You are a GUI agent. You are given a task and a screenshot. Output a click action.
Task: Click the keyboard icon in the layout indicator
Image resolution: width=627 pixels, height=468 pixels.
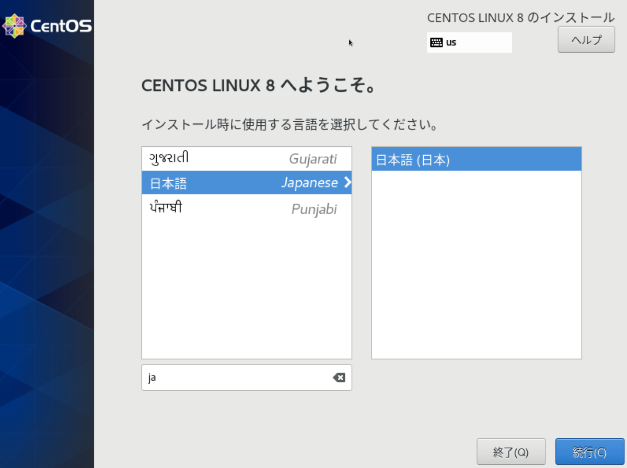[x=437, y=42]
